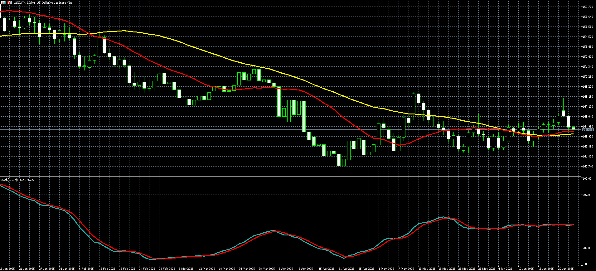Screen dimensions: 596x271
Task: Select the 15 Jan 2025 date label
Action: (7, 269)
